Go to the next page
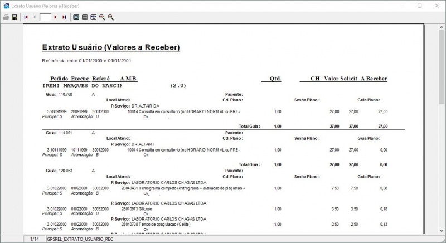This screenshot has width=446, height=243. click(x=55, y=17)
